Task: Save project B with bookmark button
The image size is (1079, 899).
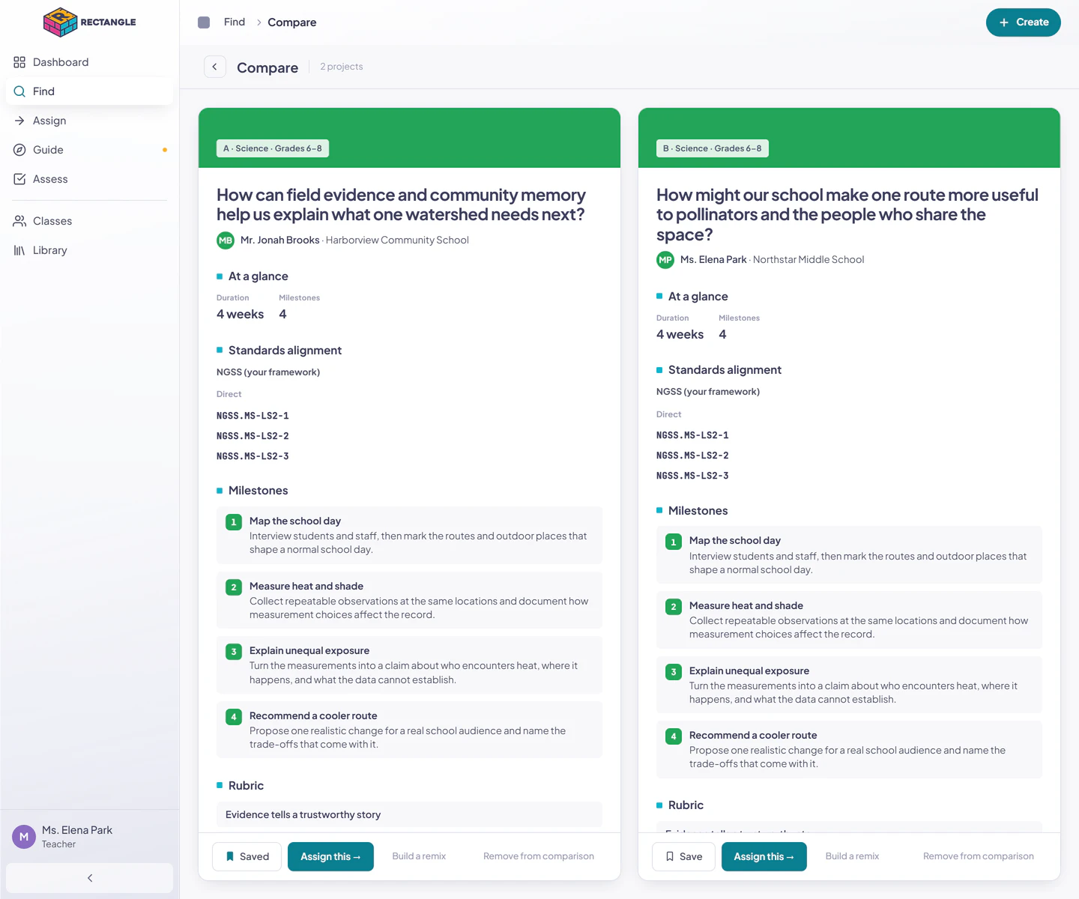Action: 683,856
